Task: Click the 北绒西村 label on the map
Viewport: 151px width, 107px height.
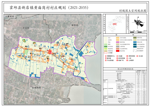Action: tap(37, 88)
